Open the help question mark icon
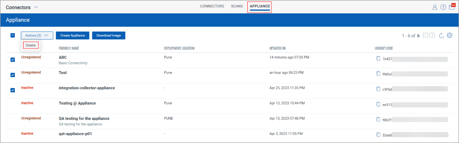The image size is (459, 143). [x=443, y=7]
